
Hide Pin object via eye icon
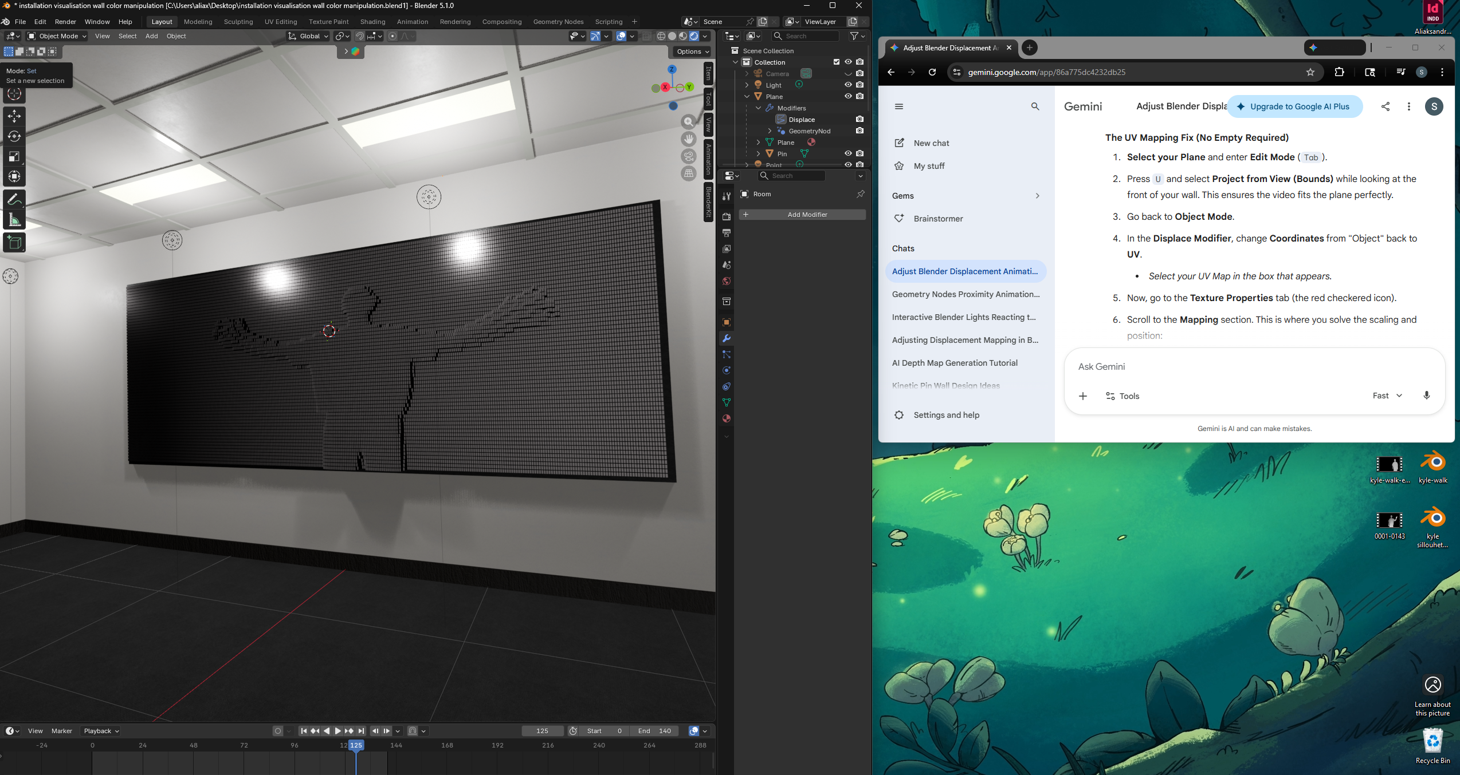(x=848, y=153)
